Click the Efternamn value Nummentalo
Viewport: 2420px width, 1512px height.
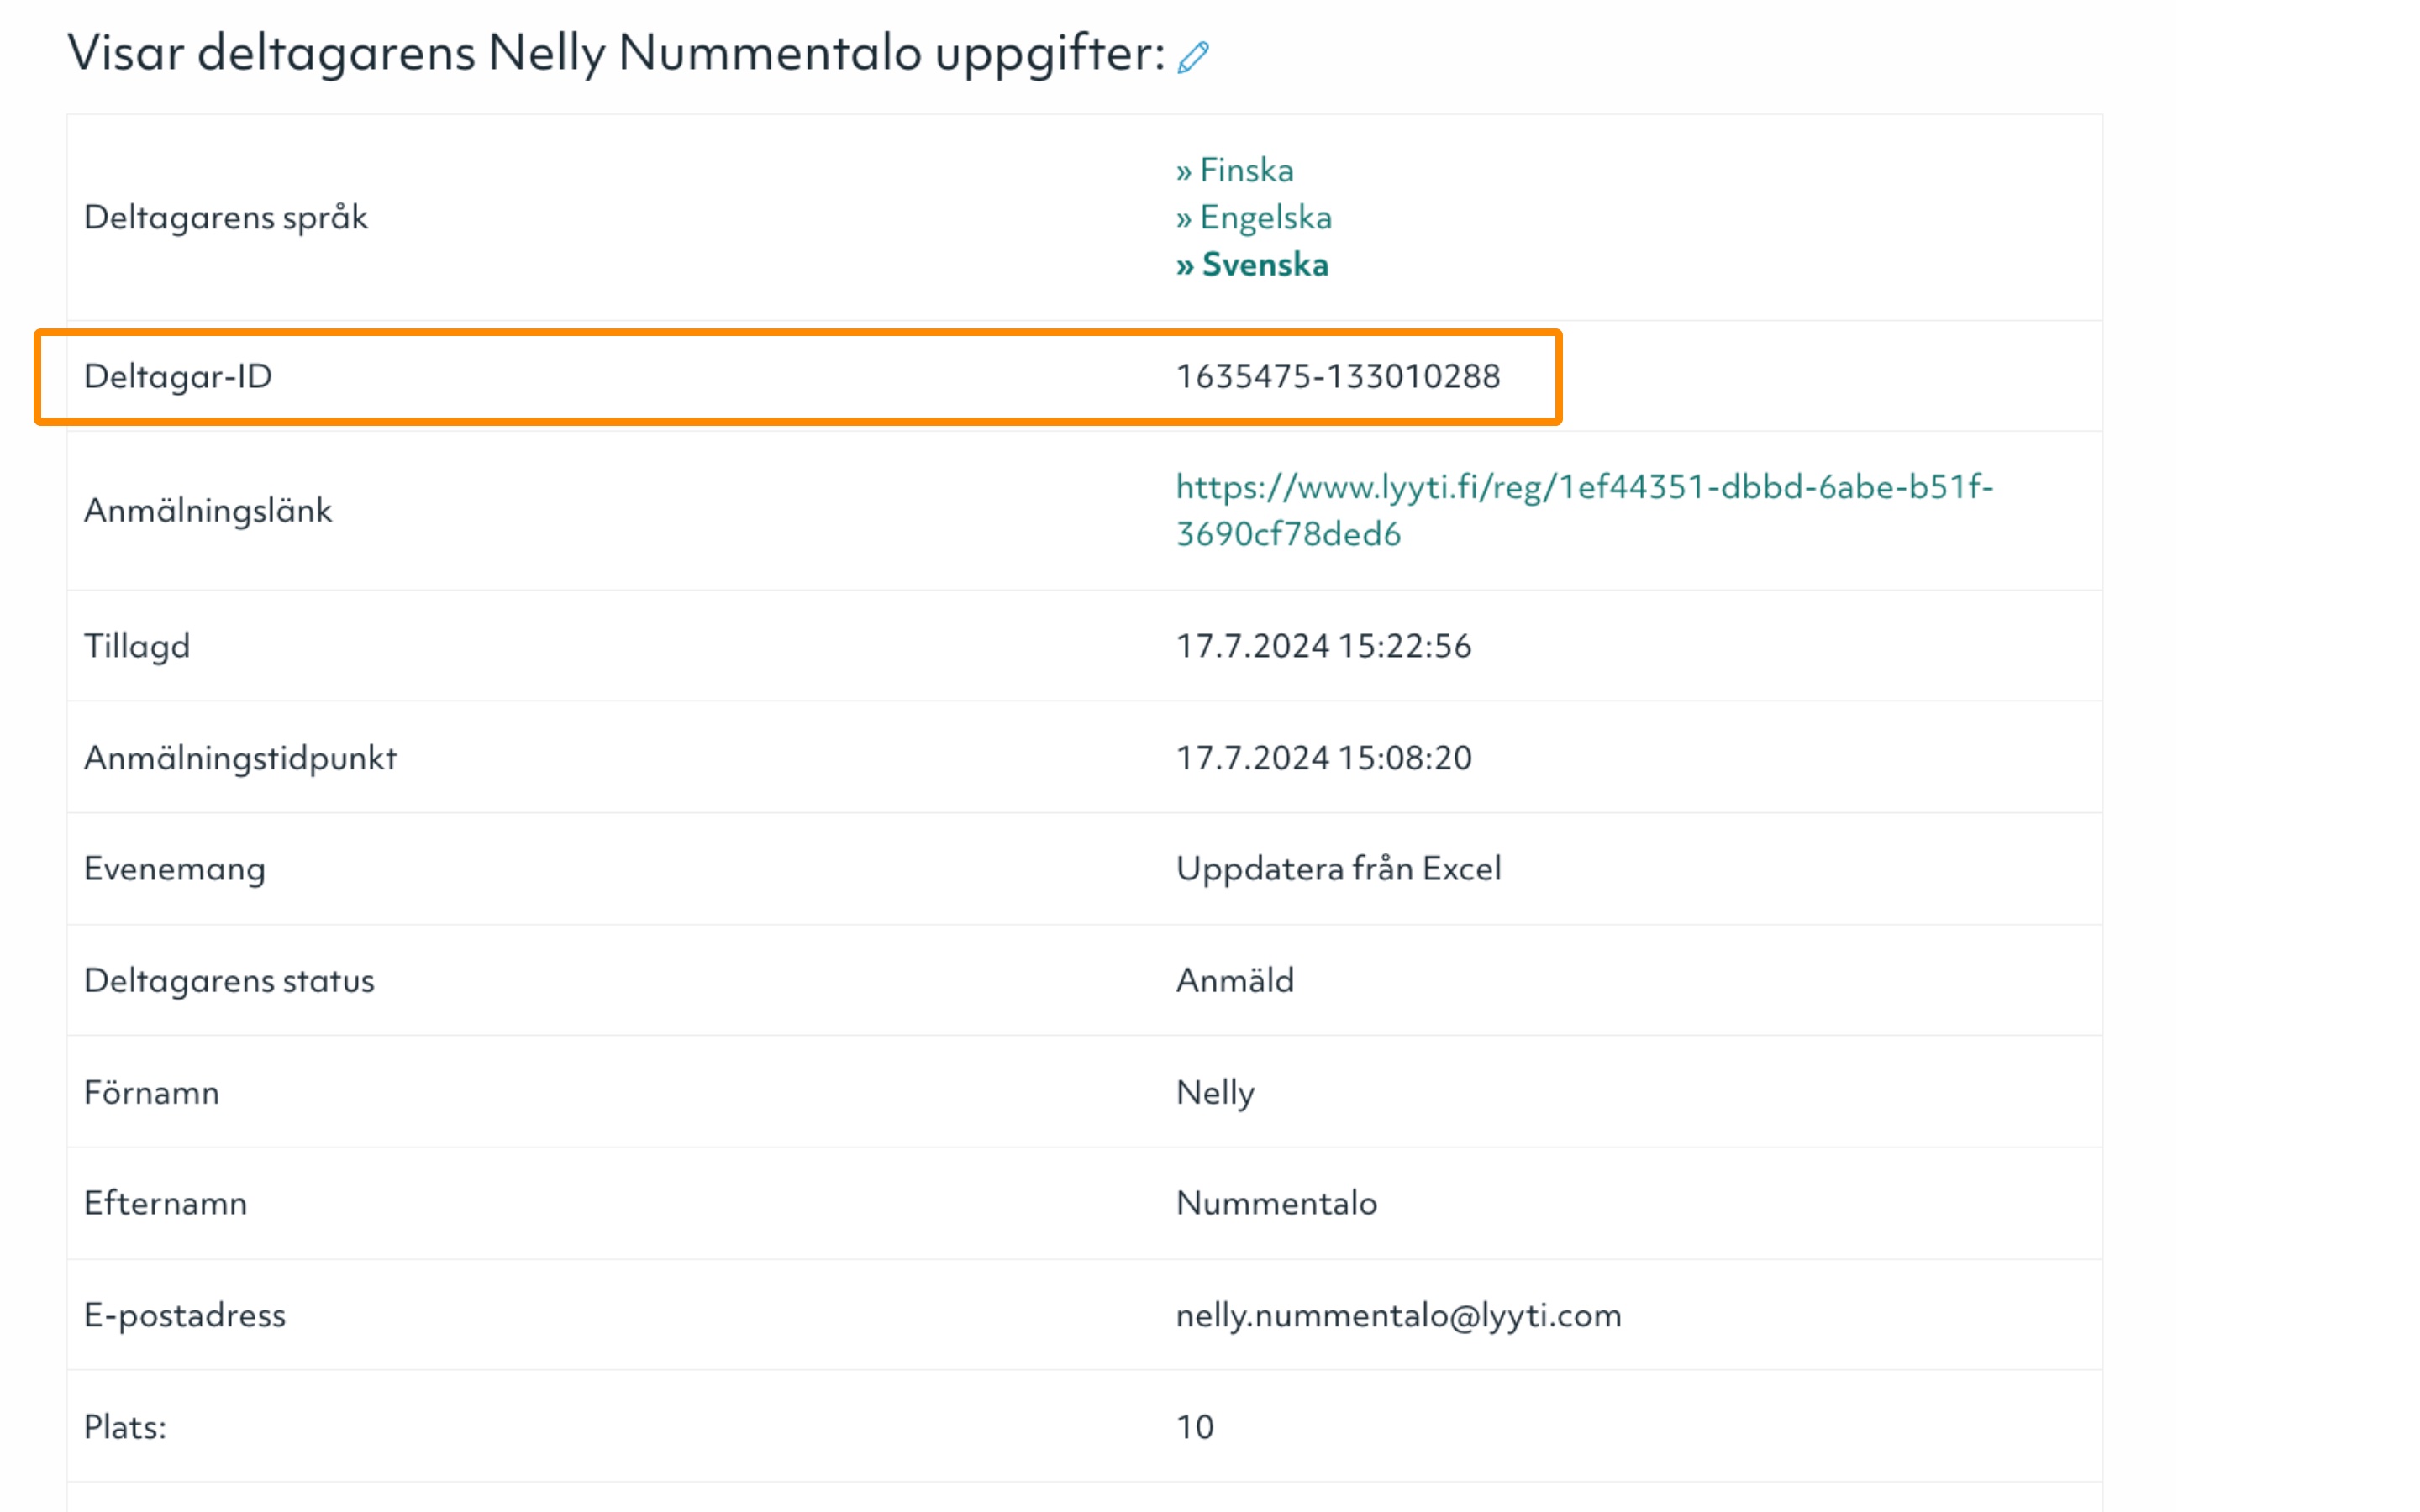[1276, 1203]
